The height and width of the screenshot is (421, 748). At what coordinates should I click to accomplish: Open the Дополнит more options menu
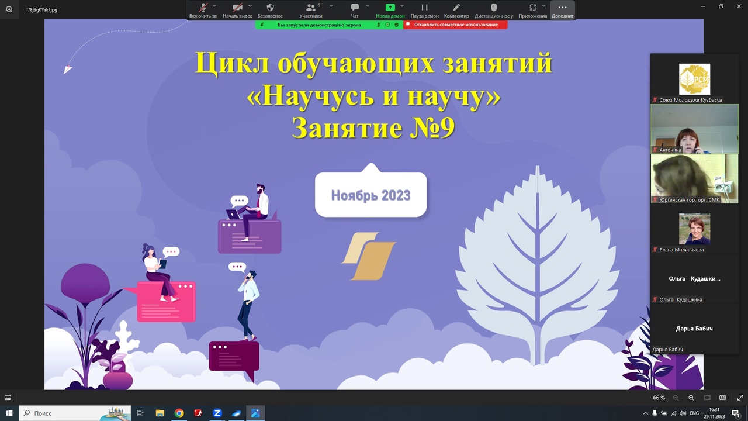(562, 10)
